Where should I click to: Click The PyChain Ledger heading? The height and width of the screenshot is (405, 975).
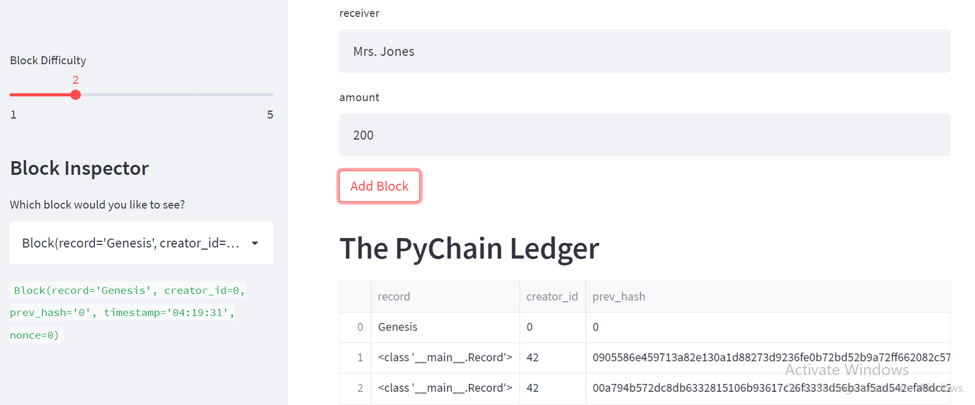click(469, 249)
